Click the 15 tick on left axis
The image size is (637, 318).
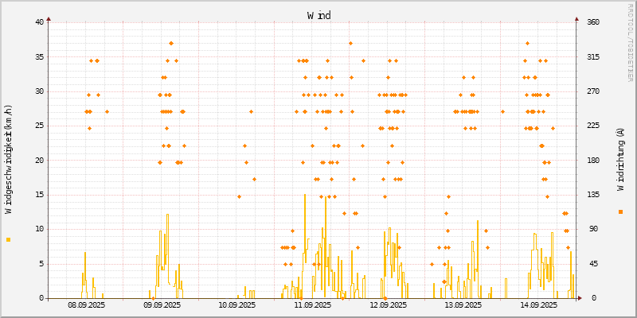point(39,195)
